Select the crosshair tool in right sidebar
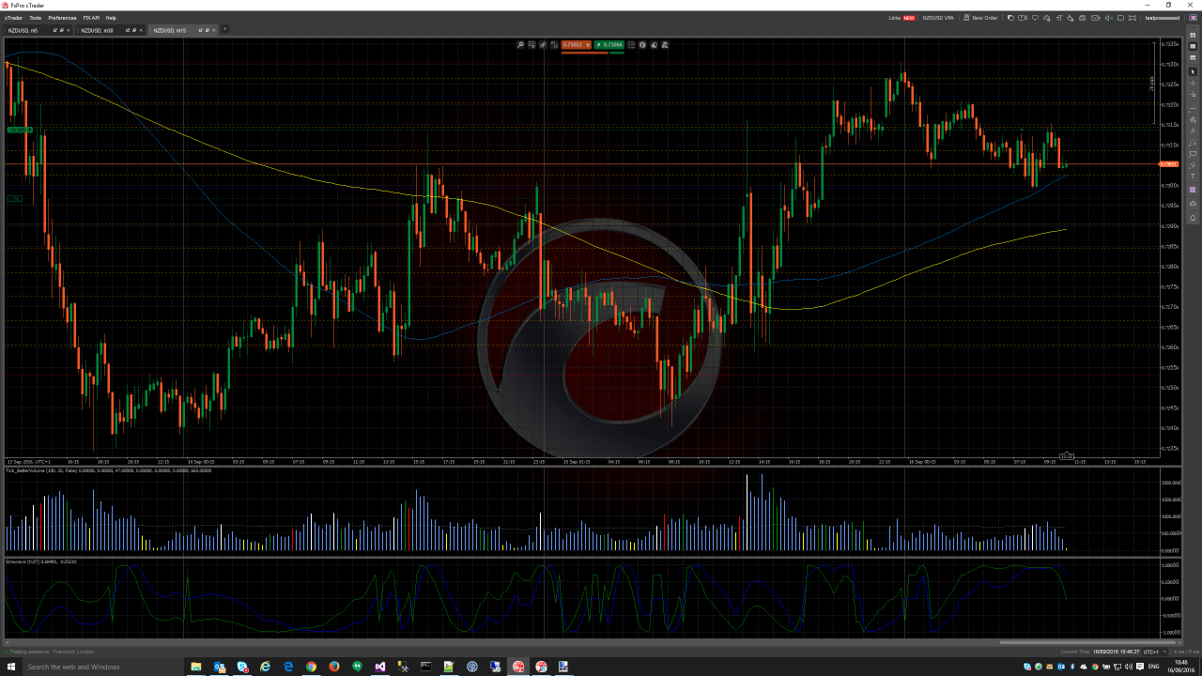 (1194, 83)
